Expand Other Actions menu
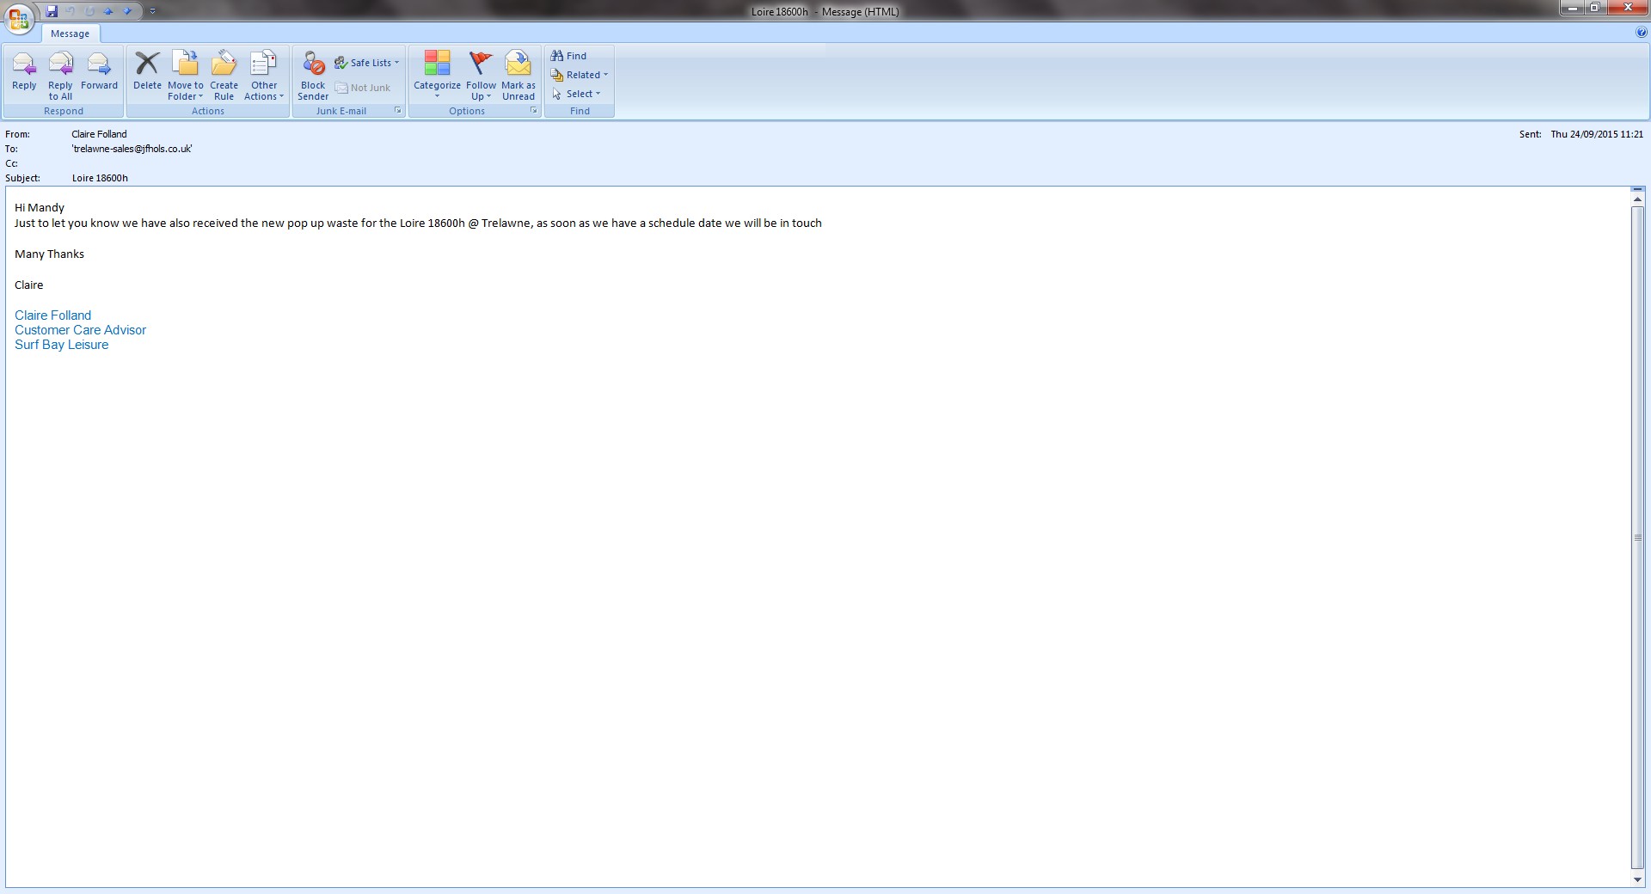This screenshot has width=1651, height=894. 264,75
